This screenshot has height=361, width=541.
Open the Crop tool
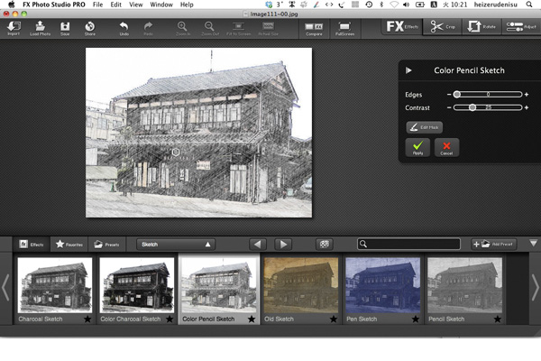point(442,27)
